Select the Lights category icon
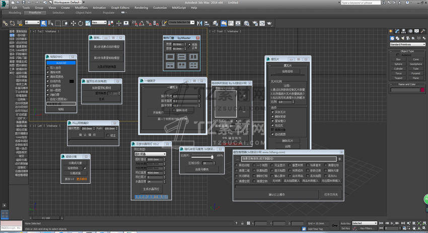This screenshot has height=233, width=428. pos(403,38)
